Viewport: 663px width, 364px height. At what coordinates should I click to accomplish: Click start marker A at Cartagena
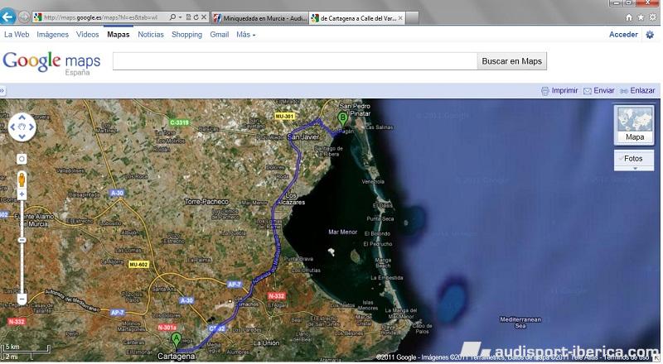click(x=176, y=338)
